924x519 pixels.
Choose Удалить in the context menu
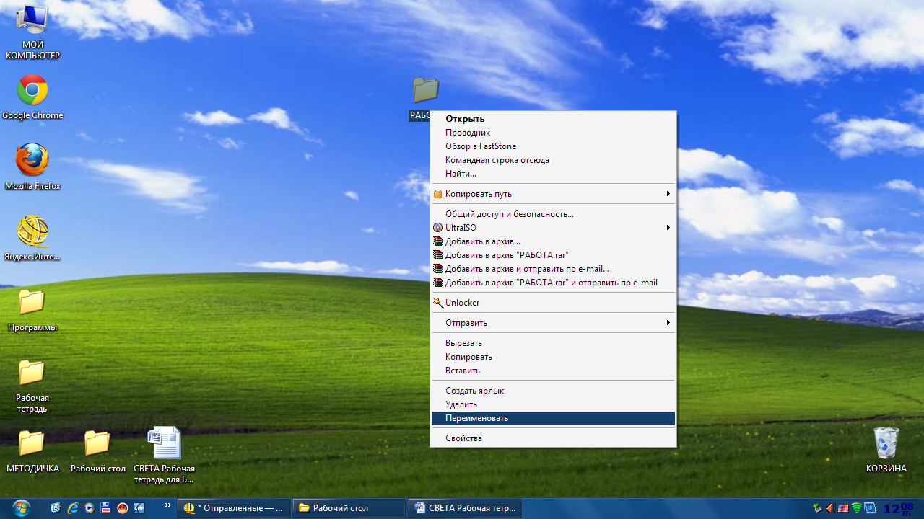click(x=553, y=404)
